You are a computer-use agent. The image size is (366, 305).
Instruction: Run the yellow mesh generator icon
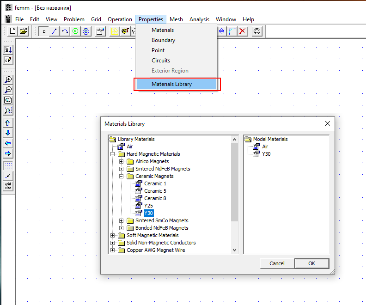point(115,31)
